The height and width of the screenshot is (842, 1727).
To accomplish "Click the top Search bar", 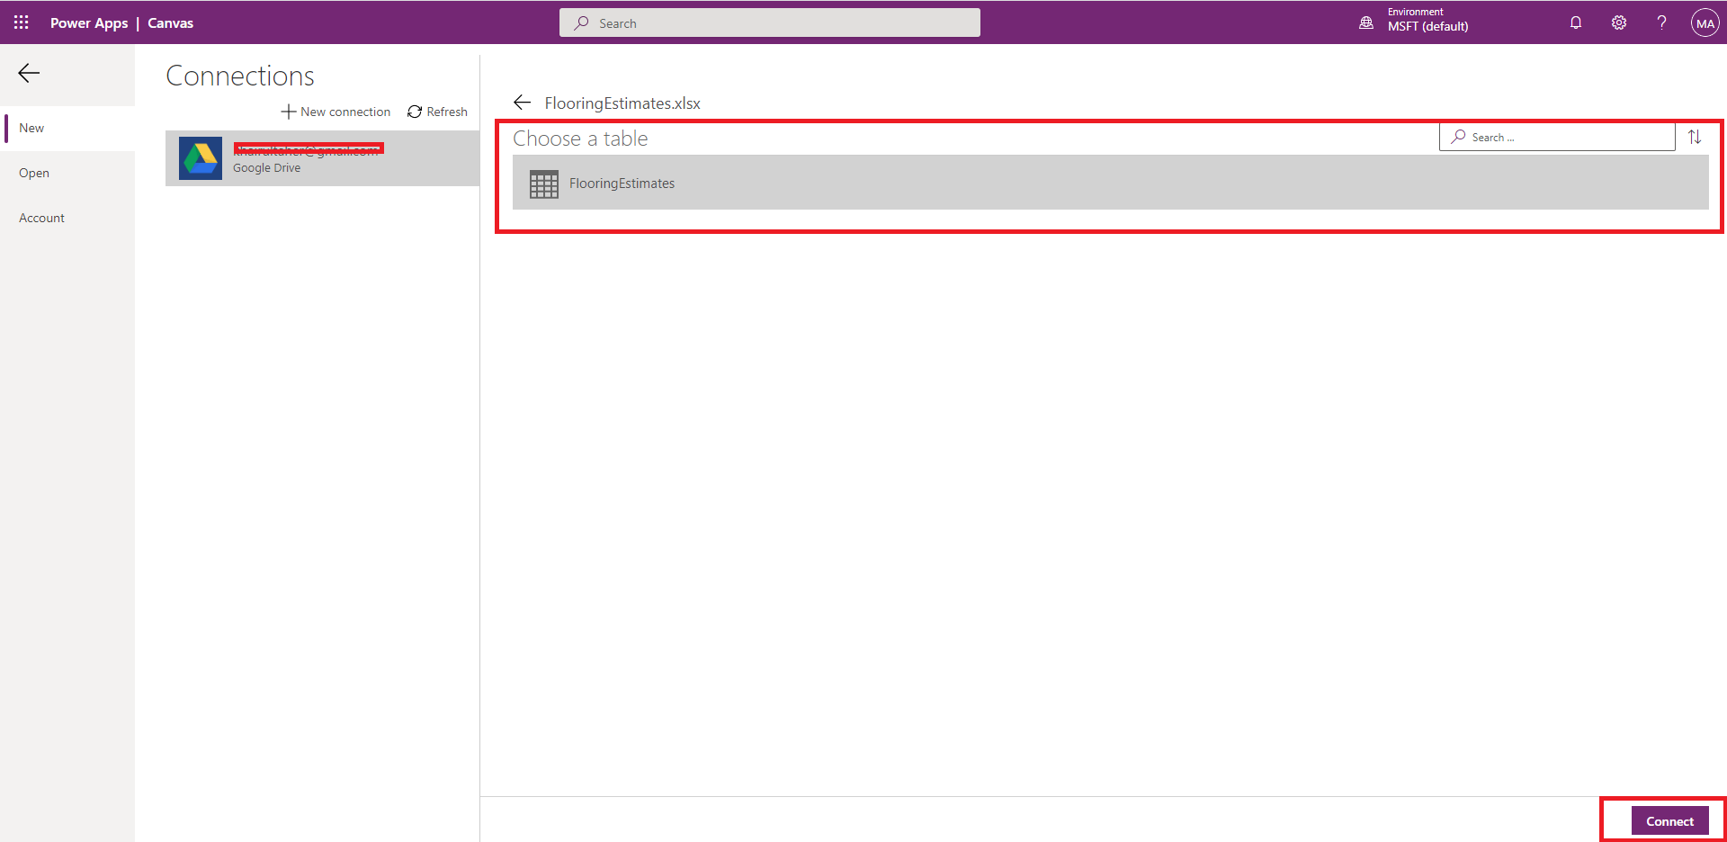I will [x=770, y=23].
